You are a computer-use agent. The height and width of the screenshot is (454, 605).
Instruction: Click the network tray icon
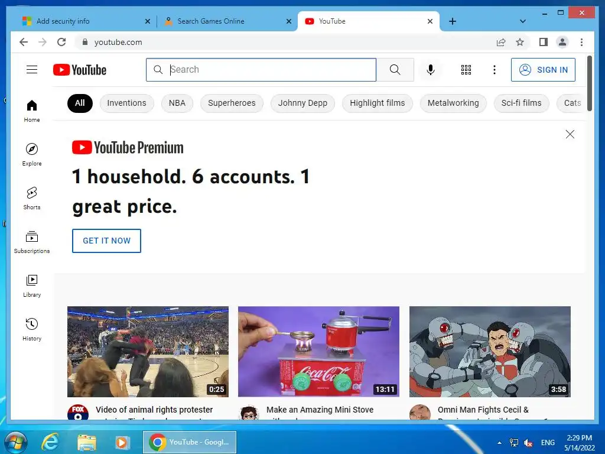514,443
